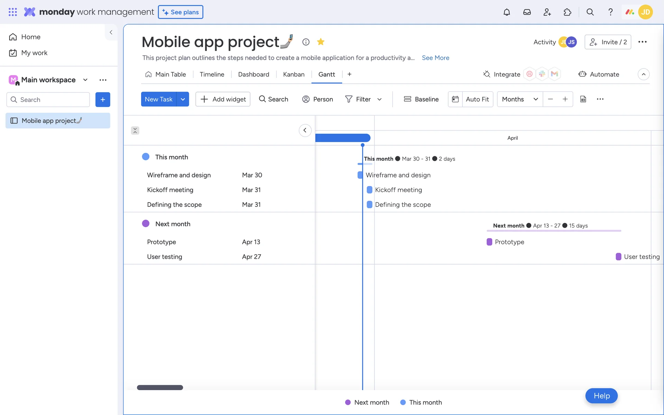Toggle the This month legend item

(x=421, y=402)
